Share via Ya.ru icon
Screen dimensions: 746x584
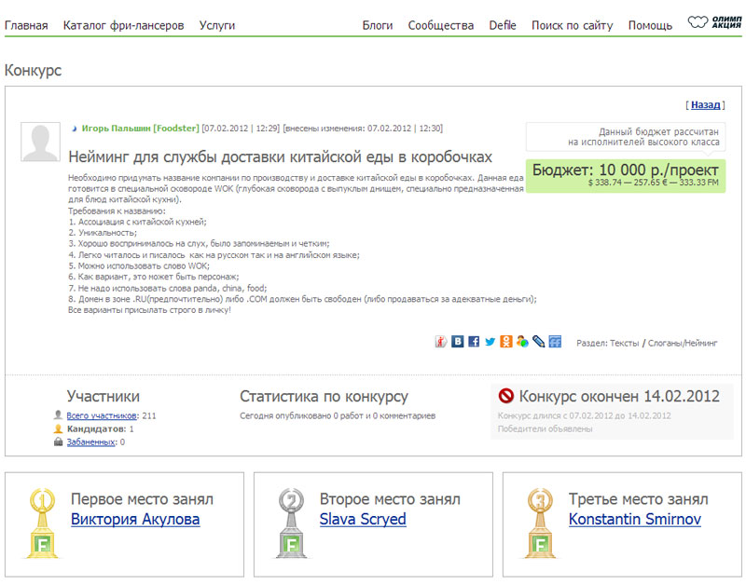click(x=441, y=342)
